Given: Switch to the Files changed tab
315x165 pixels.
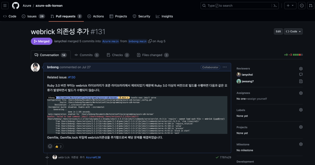Looking at the screenshot, I should pos(153,55).
